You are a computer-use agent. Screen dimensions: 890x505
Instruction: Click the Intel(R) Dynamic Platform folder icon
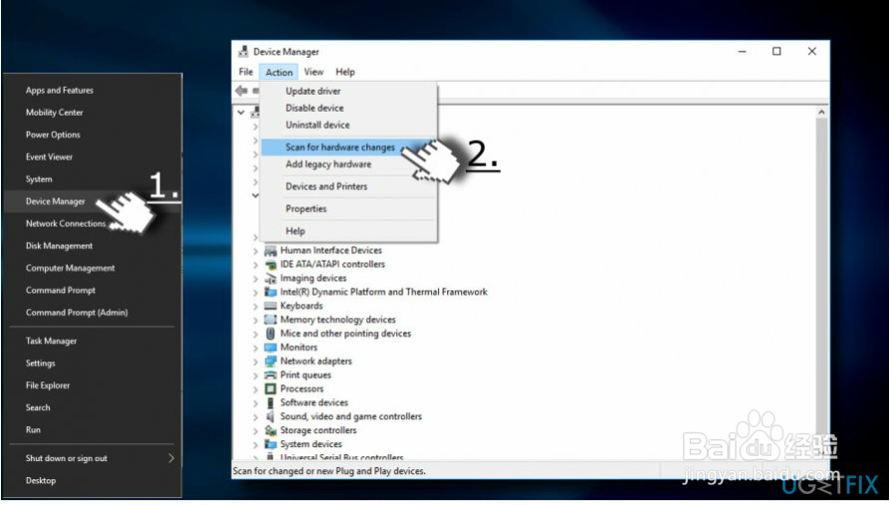tap(271, 292)
